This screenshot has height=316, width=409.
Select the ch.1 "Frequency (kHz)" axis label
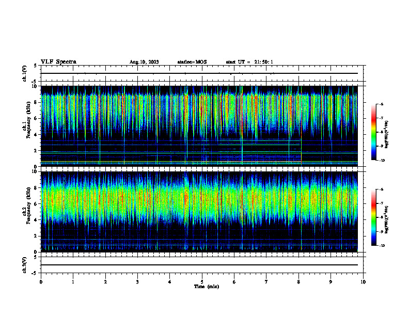click(x=28, y=119)
